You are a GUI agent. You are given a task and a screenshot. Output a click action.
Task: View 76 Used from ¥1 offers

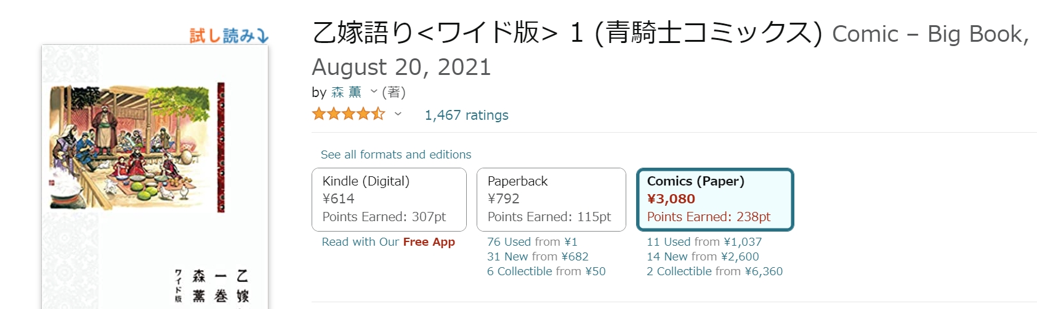[x=532, y=242]
